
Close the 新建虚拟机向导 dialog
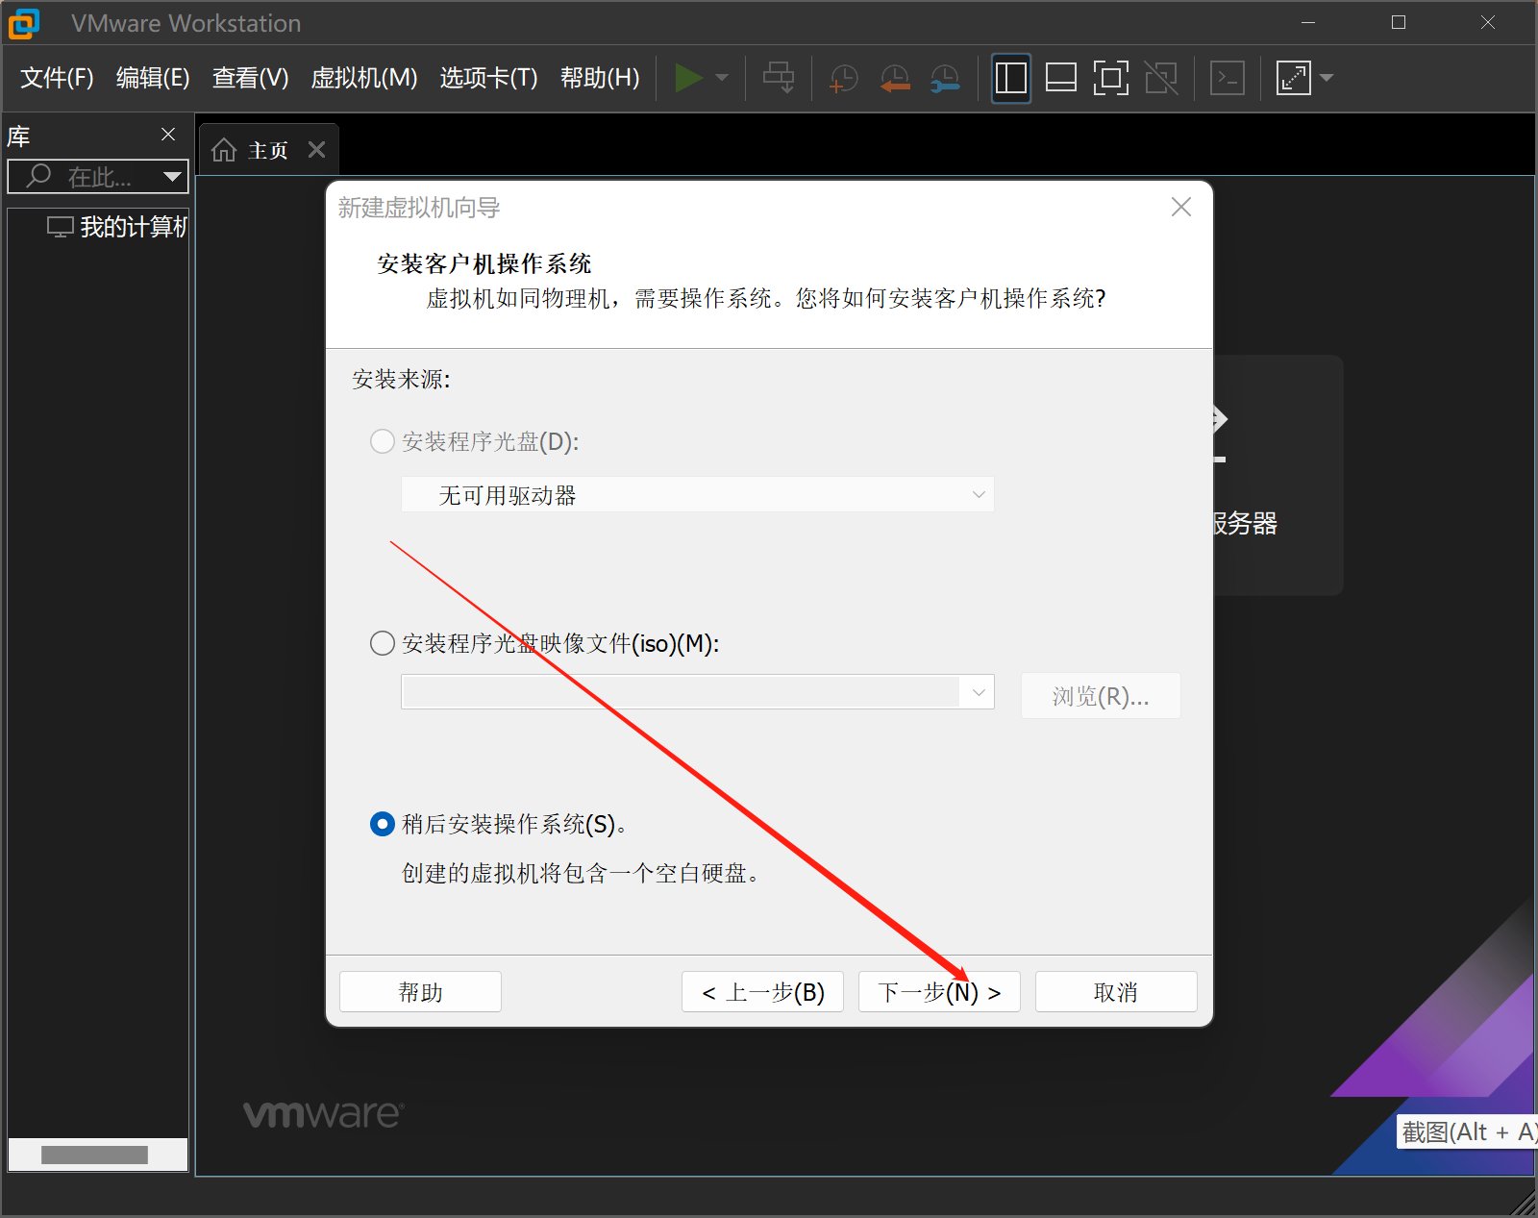click(x=1181, y=207)
